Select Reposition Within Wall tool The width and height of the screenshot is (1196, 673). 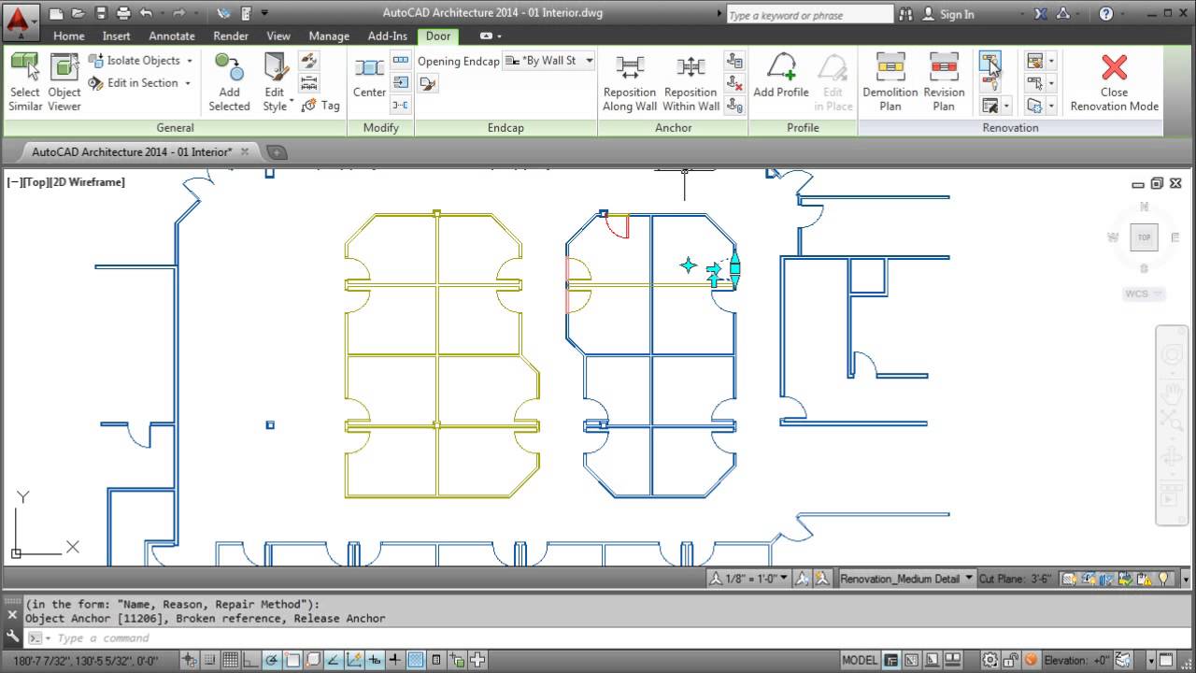click(x=691, y=82)
